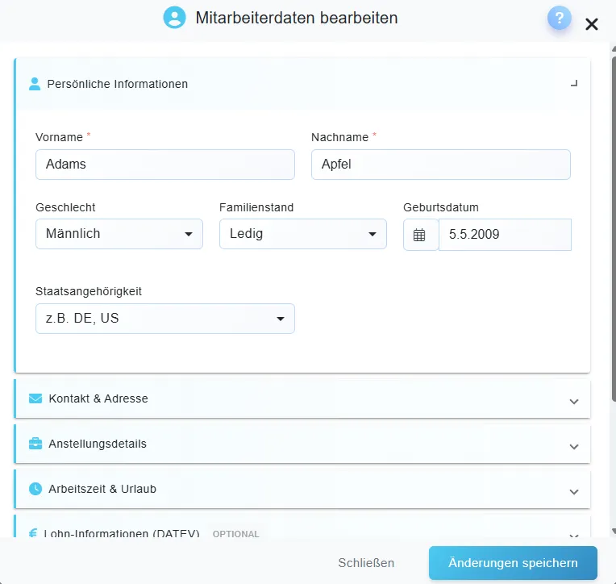
Task: Click the Schließen button
Action: 366,563
